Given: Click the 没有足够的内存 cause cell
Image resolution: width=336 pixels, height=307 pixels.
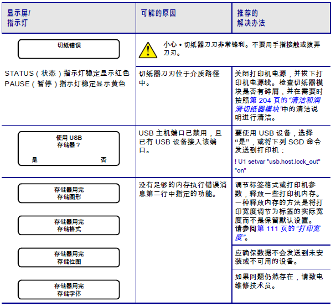Looking at the screenshot, I should pos(184,241).
